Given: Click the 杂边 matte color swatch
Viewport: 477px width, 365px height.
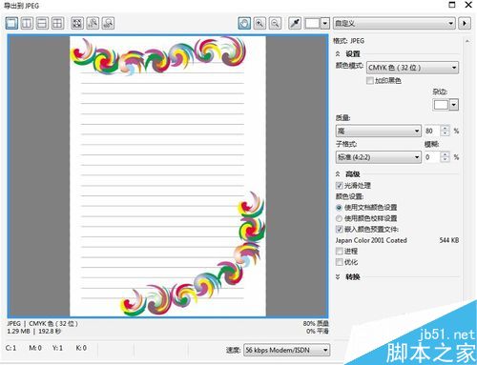Looking at the screenshot, I should tap(441, 105).
